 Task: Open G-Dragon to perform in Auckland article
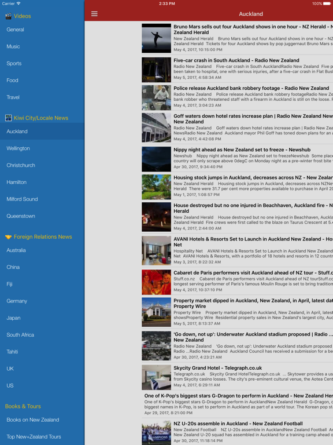(x=237, y=404)
